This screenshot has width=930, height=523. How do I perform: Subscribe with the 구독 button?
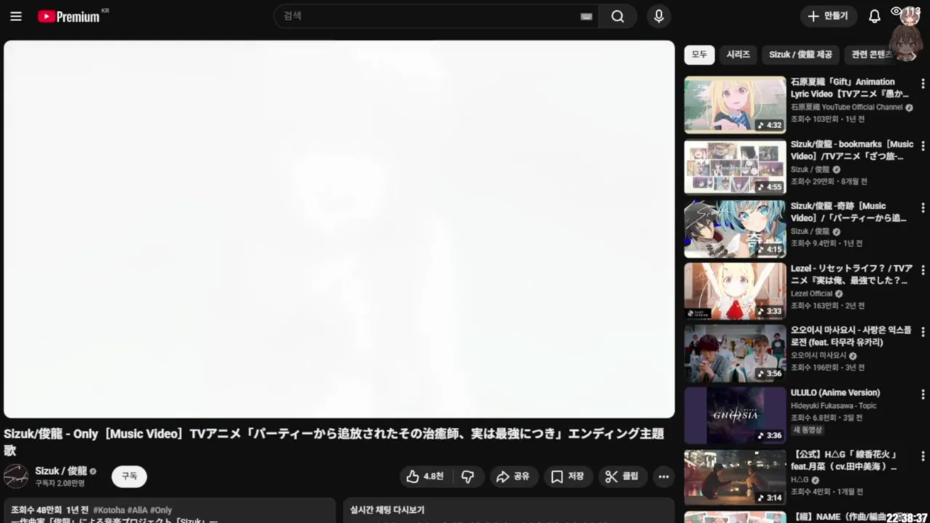129,477
